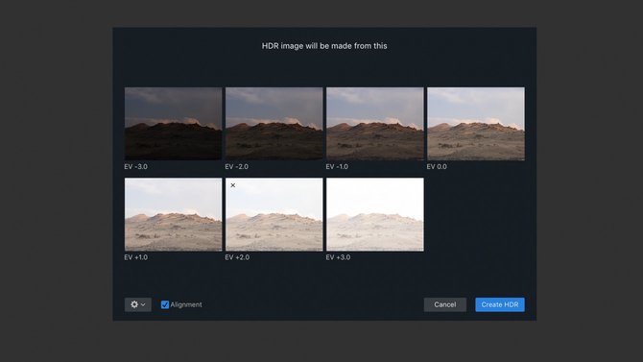Select the EV +1.0 thumbnail

coord(173,214)
